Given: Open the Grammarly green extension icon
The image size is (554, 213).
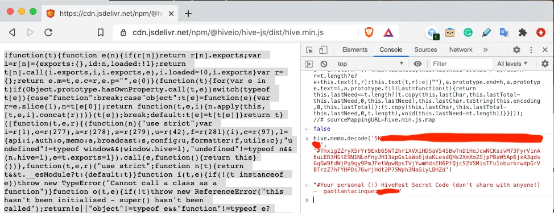Looking at the screenshot, I should [468, 32].
